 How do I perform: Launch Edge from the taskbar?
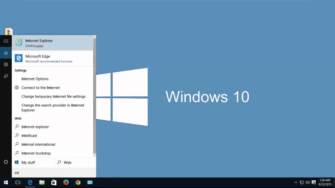30,183
